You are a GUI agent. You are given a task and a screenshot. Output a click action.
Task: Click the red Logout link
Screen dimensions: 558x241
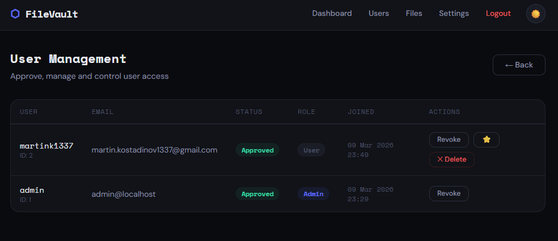(498, 14)
